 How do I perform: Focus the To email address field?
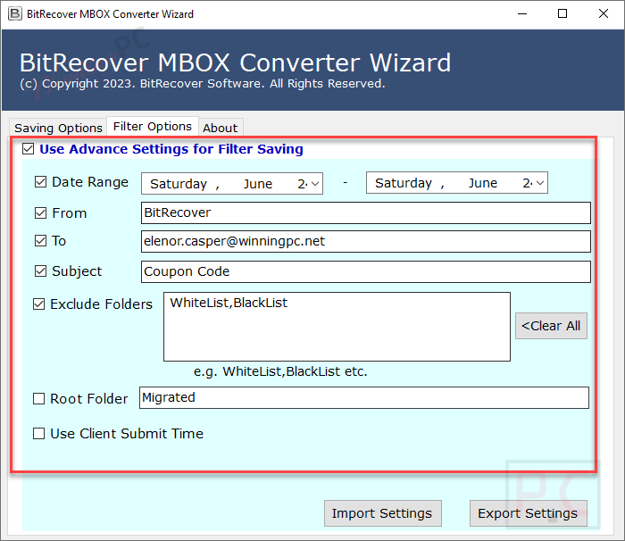[x=365, y=241]
